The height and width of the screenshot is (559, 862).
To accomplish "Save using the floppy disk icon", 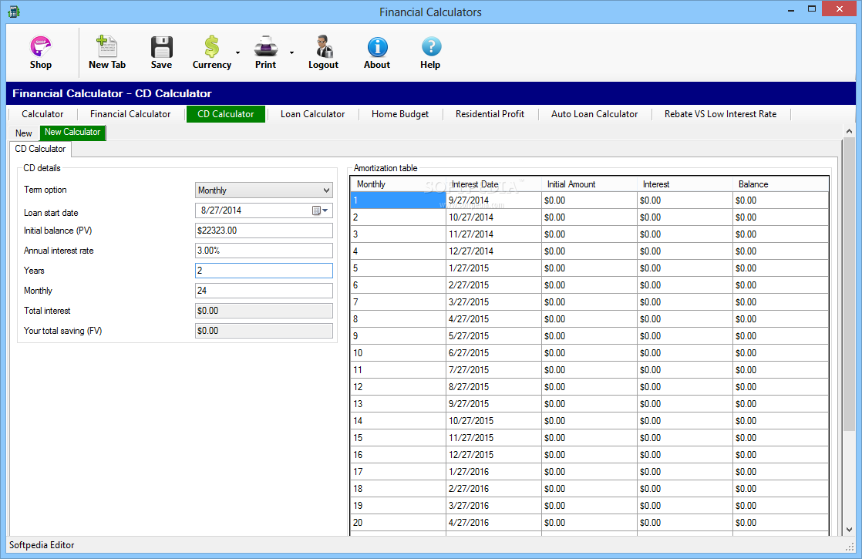I will 161,47.
